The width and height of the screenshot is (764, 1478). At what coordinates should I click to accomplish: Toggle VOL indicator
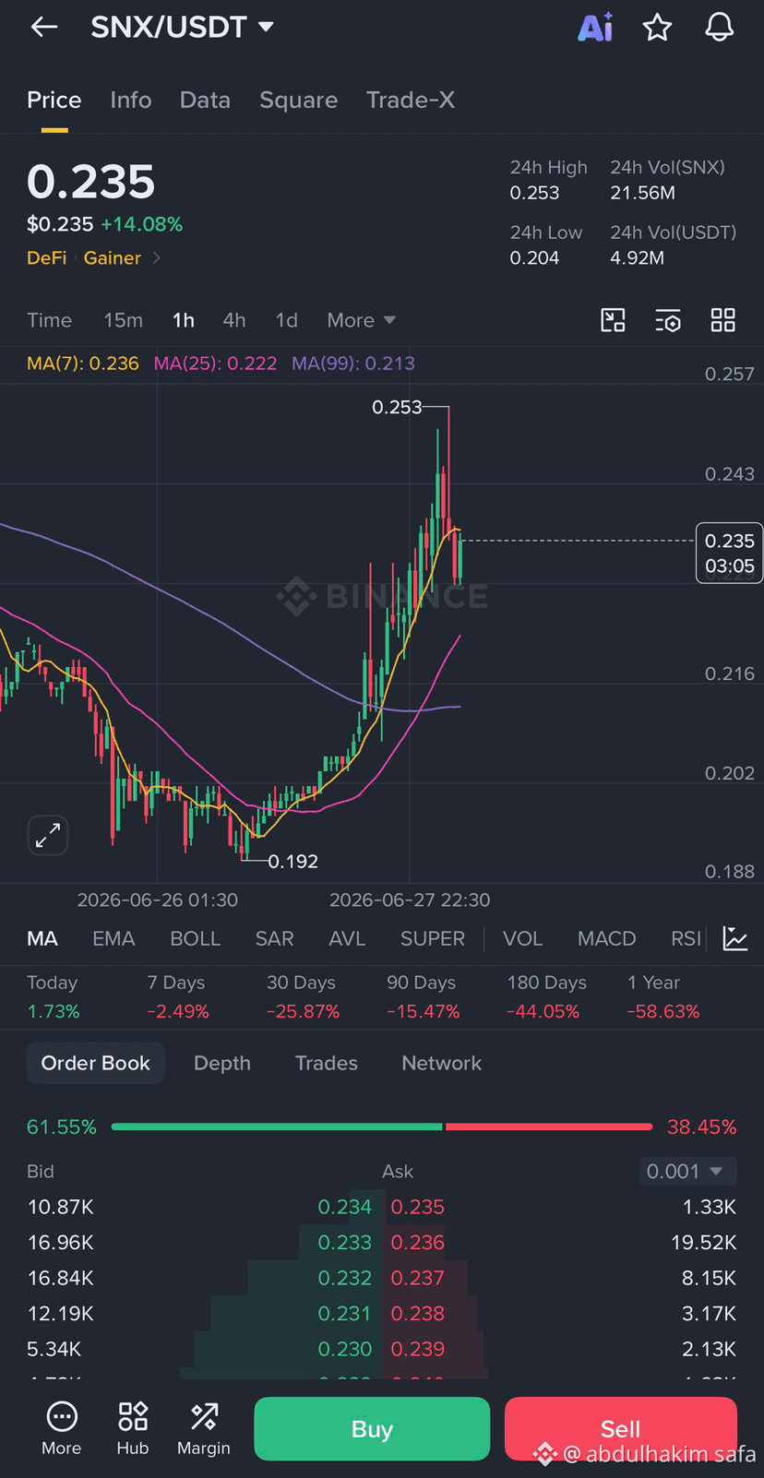point(522,938)
